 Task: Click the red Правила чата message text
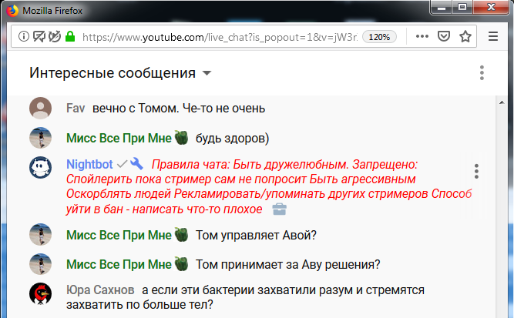tap(269, 186)
